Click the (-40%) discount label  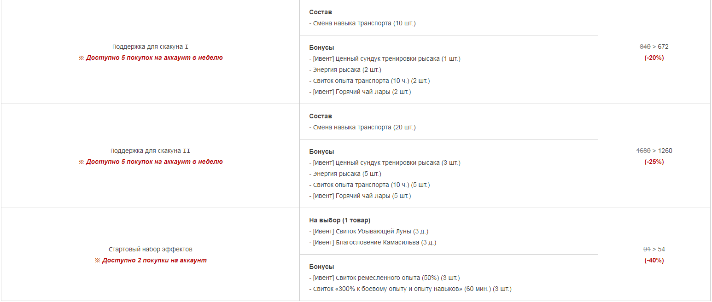(654, 261)
